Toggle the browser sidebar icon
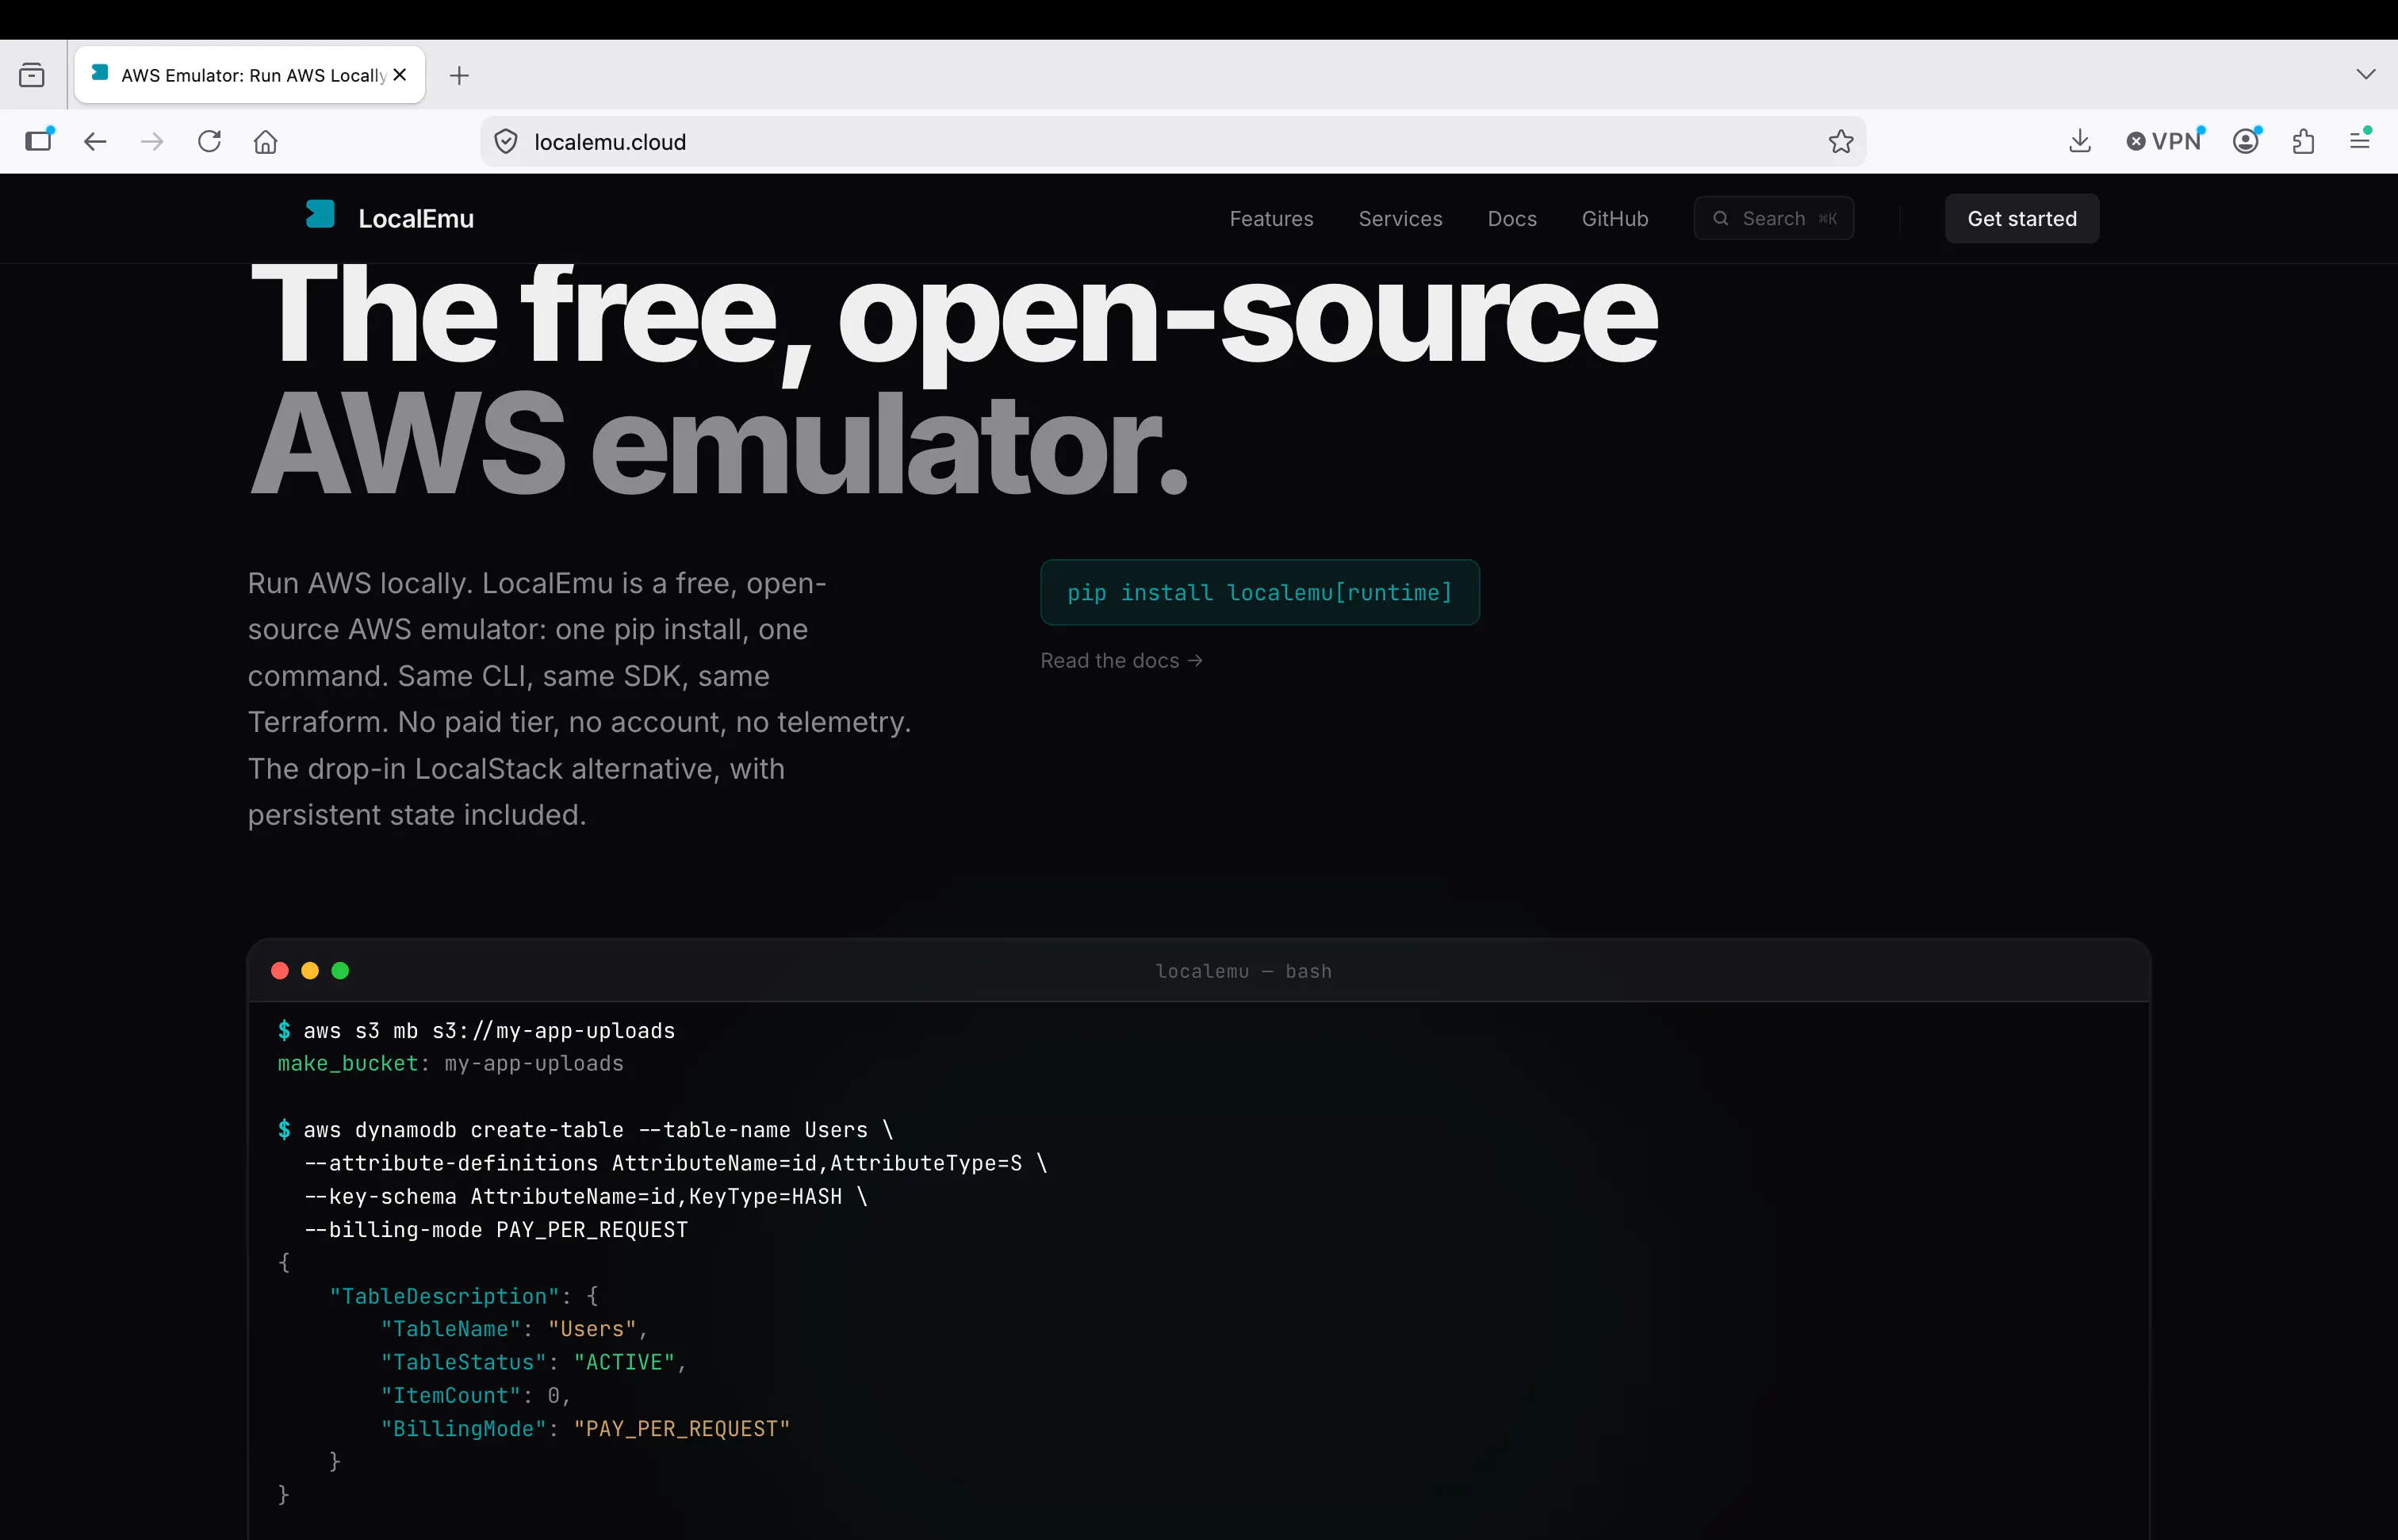 (x=39, y=141)
